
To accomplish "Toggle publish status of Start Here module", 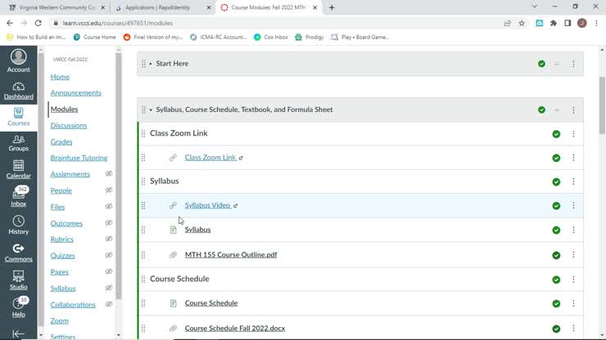I will click(541, 64).
